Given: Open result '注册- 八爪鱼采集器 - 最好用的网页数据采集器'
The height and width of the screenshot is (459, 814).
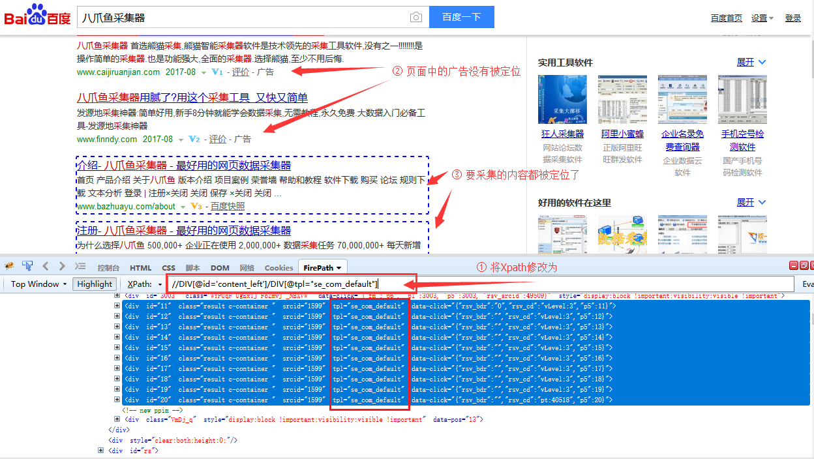Looking at the screenshot, I should pyautogui.click(x=184, y=231).
